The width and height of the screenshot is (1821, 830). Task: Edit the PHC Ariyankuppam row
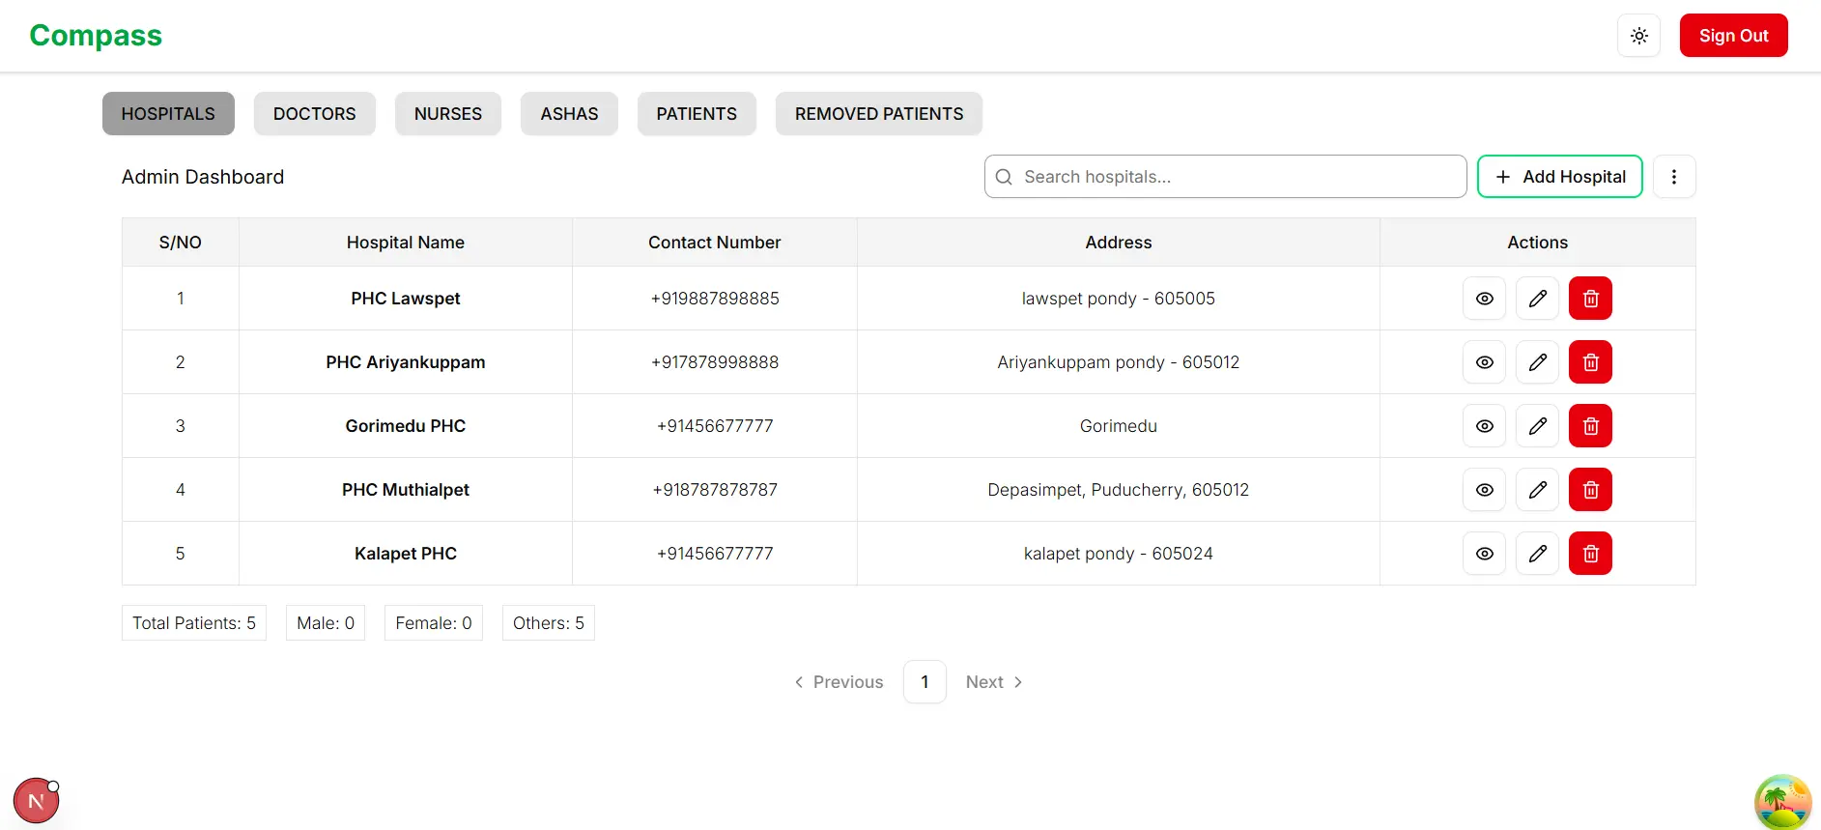(x=1538, y=362)
